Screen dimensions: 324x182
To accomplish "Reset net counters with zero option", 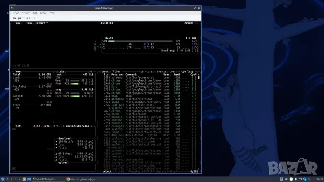I will (x=56, y=126).
